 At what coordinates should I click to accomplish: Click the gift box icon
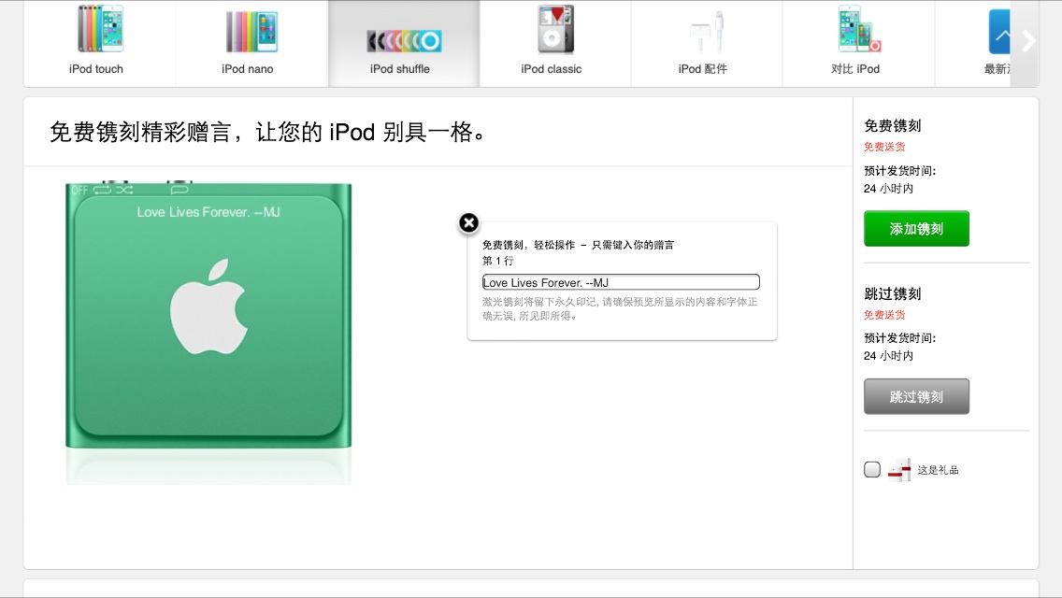tap(899, 469)
